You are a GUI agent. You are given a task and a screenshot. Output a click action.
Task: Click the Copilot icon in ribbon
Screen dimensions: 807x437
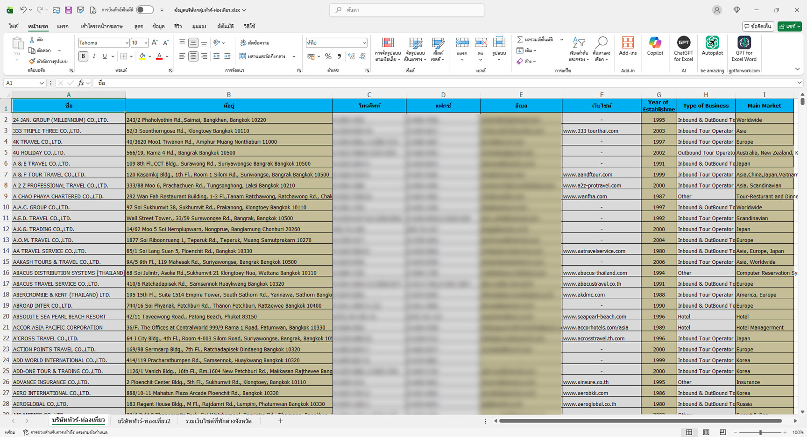click(x=655, y=43)
